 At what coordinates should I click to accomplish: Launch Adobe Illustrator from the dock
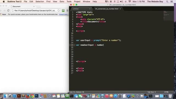pyautogui.click(x=19, y=96)
